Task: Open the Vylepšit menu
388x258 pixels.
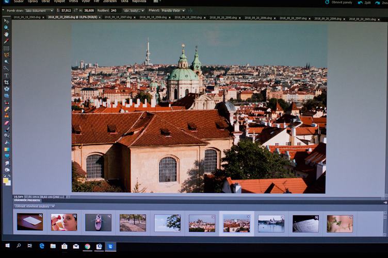Action: (59, 1)
